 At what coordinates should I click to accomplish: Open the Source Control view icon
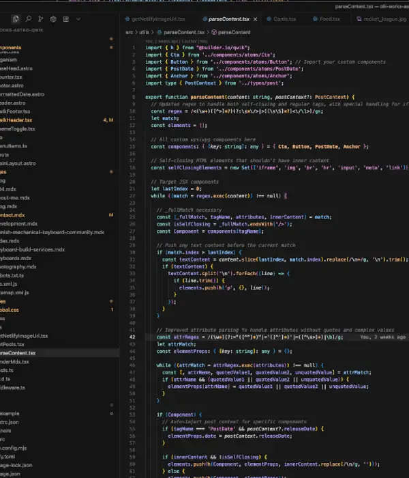pos(40,19)
